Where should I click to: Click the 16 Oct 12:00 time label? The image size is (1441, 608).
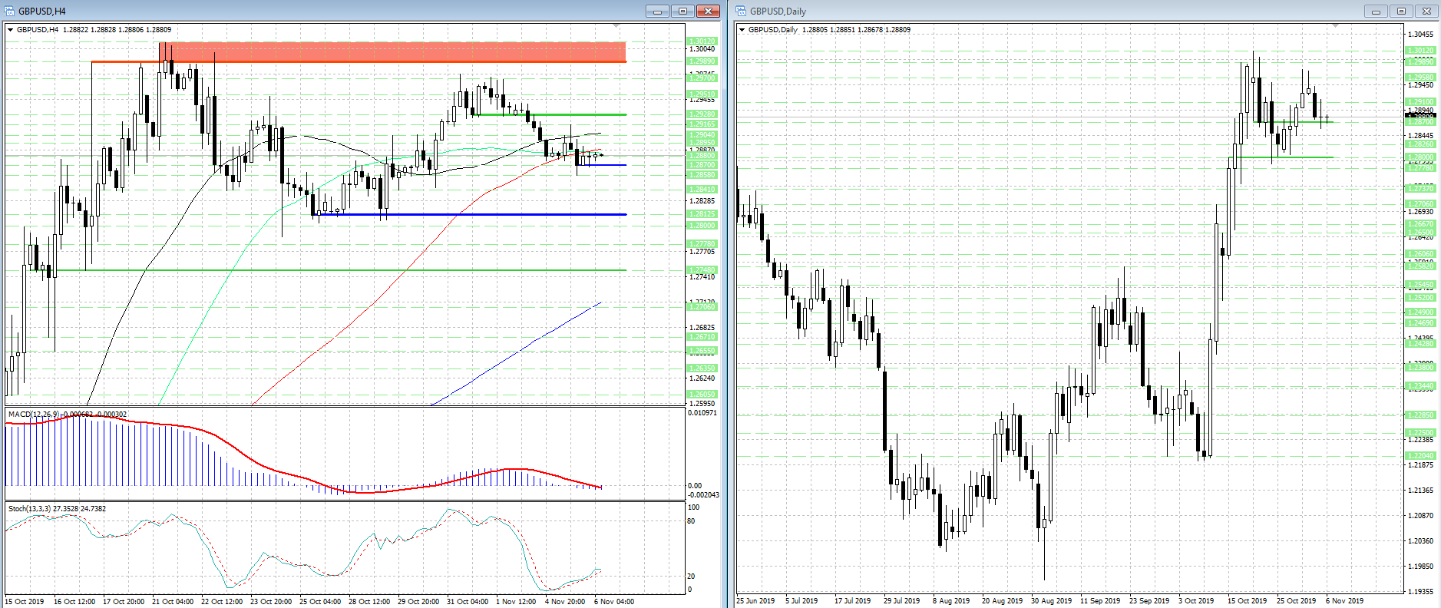tap(74, 602)
